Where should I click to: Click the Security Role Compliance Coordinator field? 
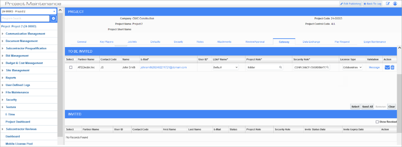312,67
